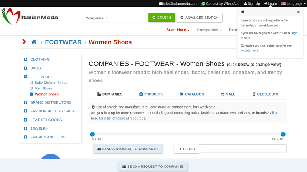Image resolution: width=307 pixels, height=172 pixels.
Task: Open the Language dropdown
Action: pos(293,3)
